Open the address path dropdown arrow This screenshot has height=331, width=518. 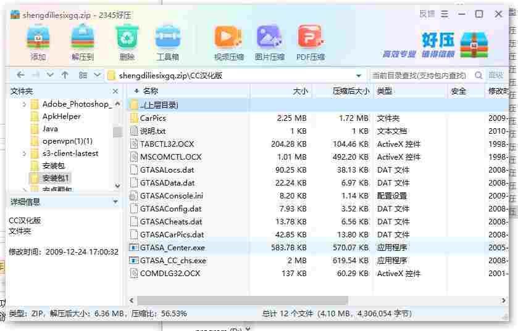pyautogui.click(x=359, y=76)
